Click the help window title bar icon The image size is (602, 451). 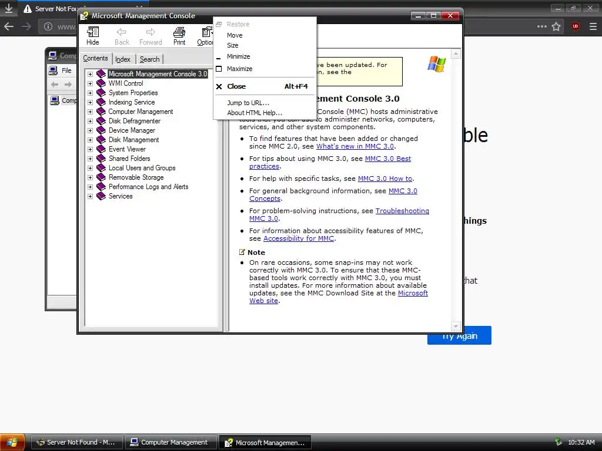tap(85, 16)
